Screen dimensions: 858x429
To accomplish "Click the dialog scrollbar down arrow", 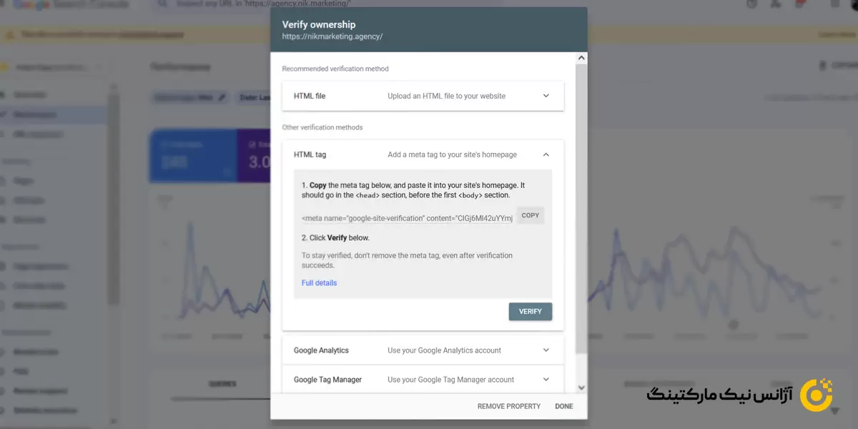I will pos(581,387).
